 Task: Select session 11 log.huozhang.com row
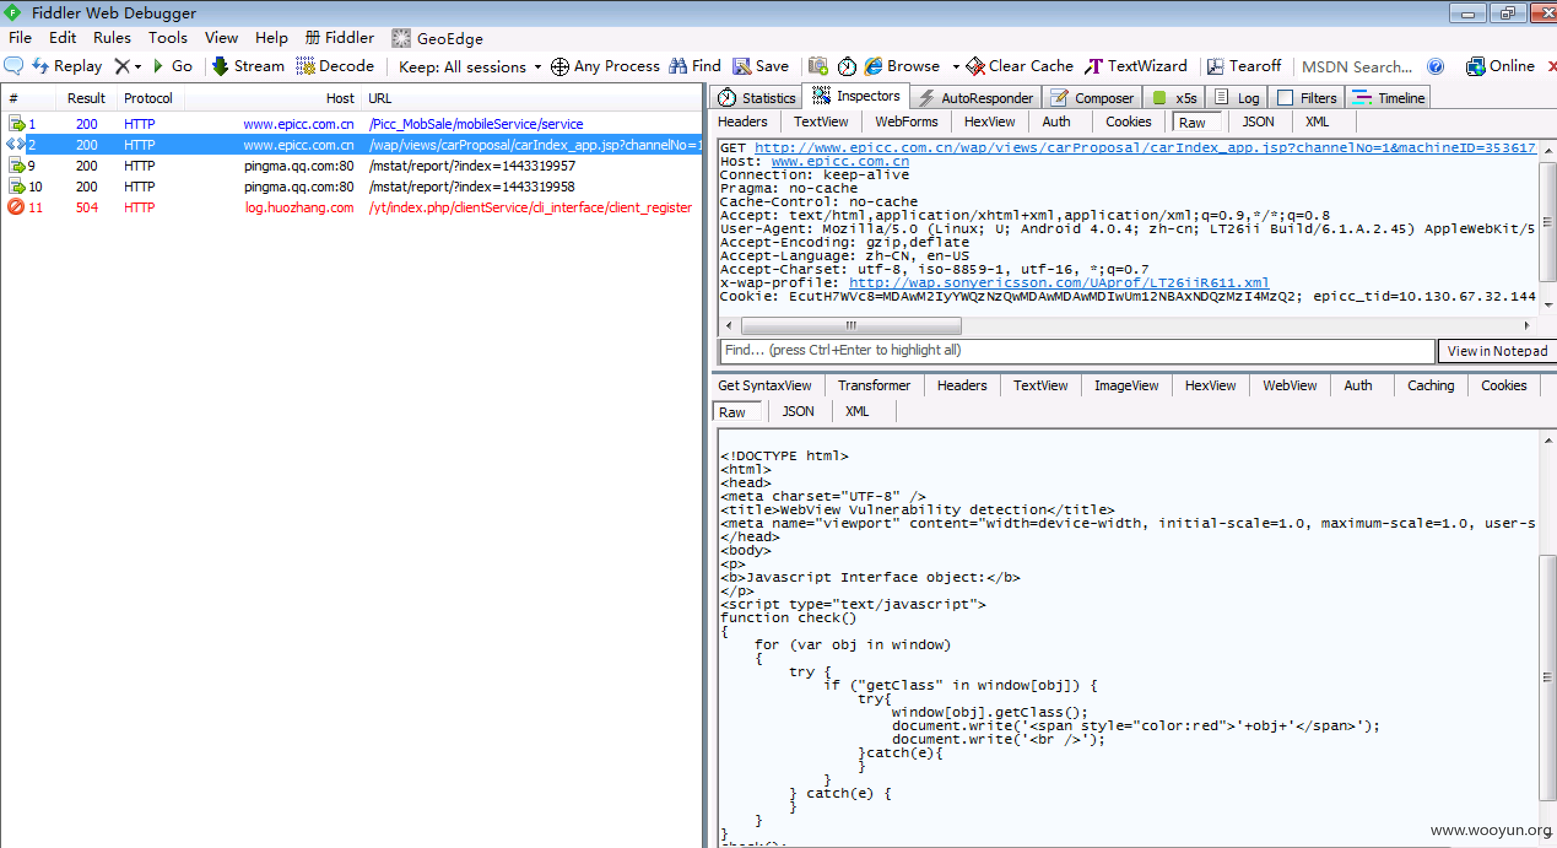[352, 207]
